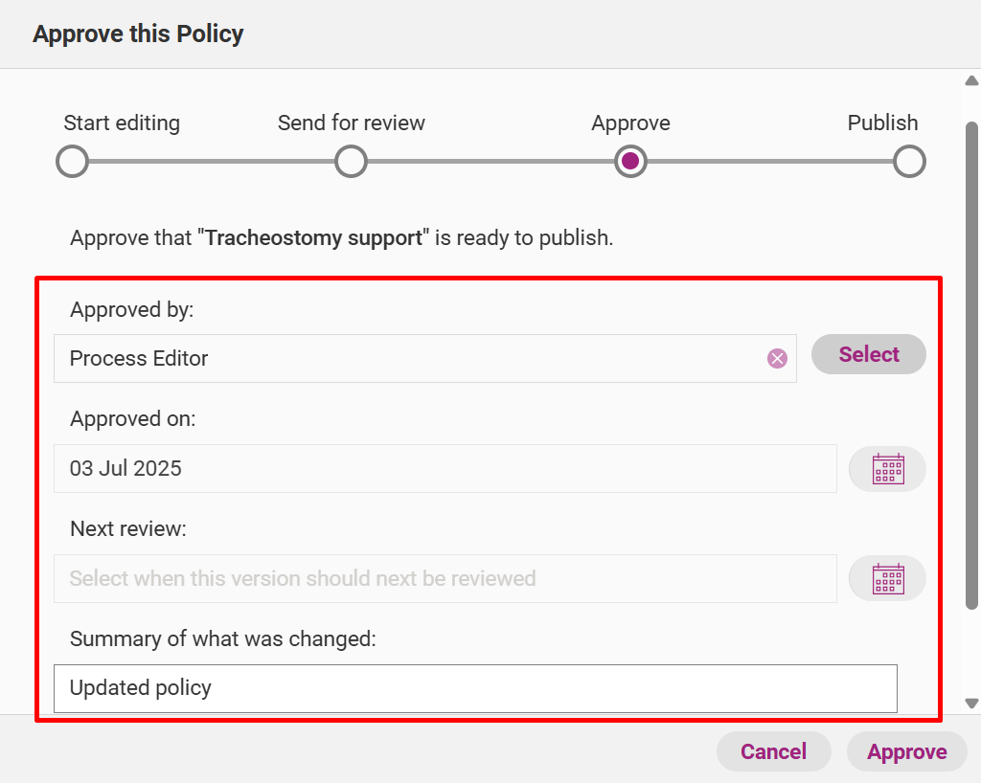Click the 'Send for review' step label
Screen dimensions: 981x783
(x=352, y=123)
